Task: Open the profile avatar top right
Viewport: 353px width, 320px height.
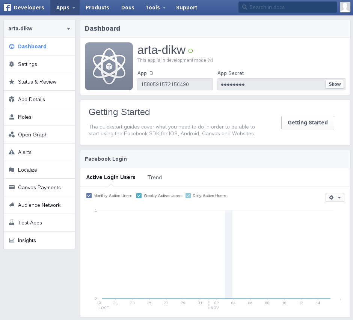Action: click(x=345, y=7)
